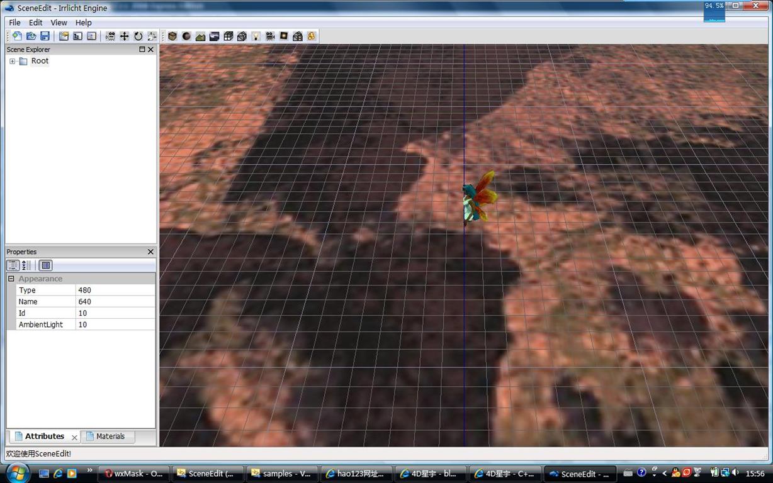Viewport: 773px width, 483px height.
Task: Click the New scene toolbar icon
Action: 17,36
